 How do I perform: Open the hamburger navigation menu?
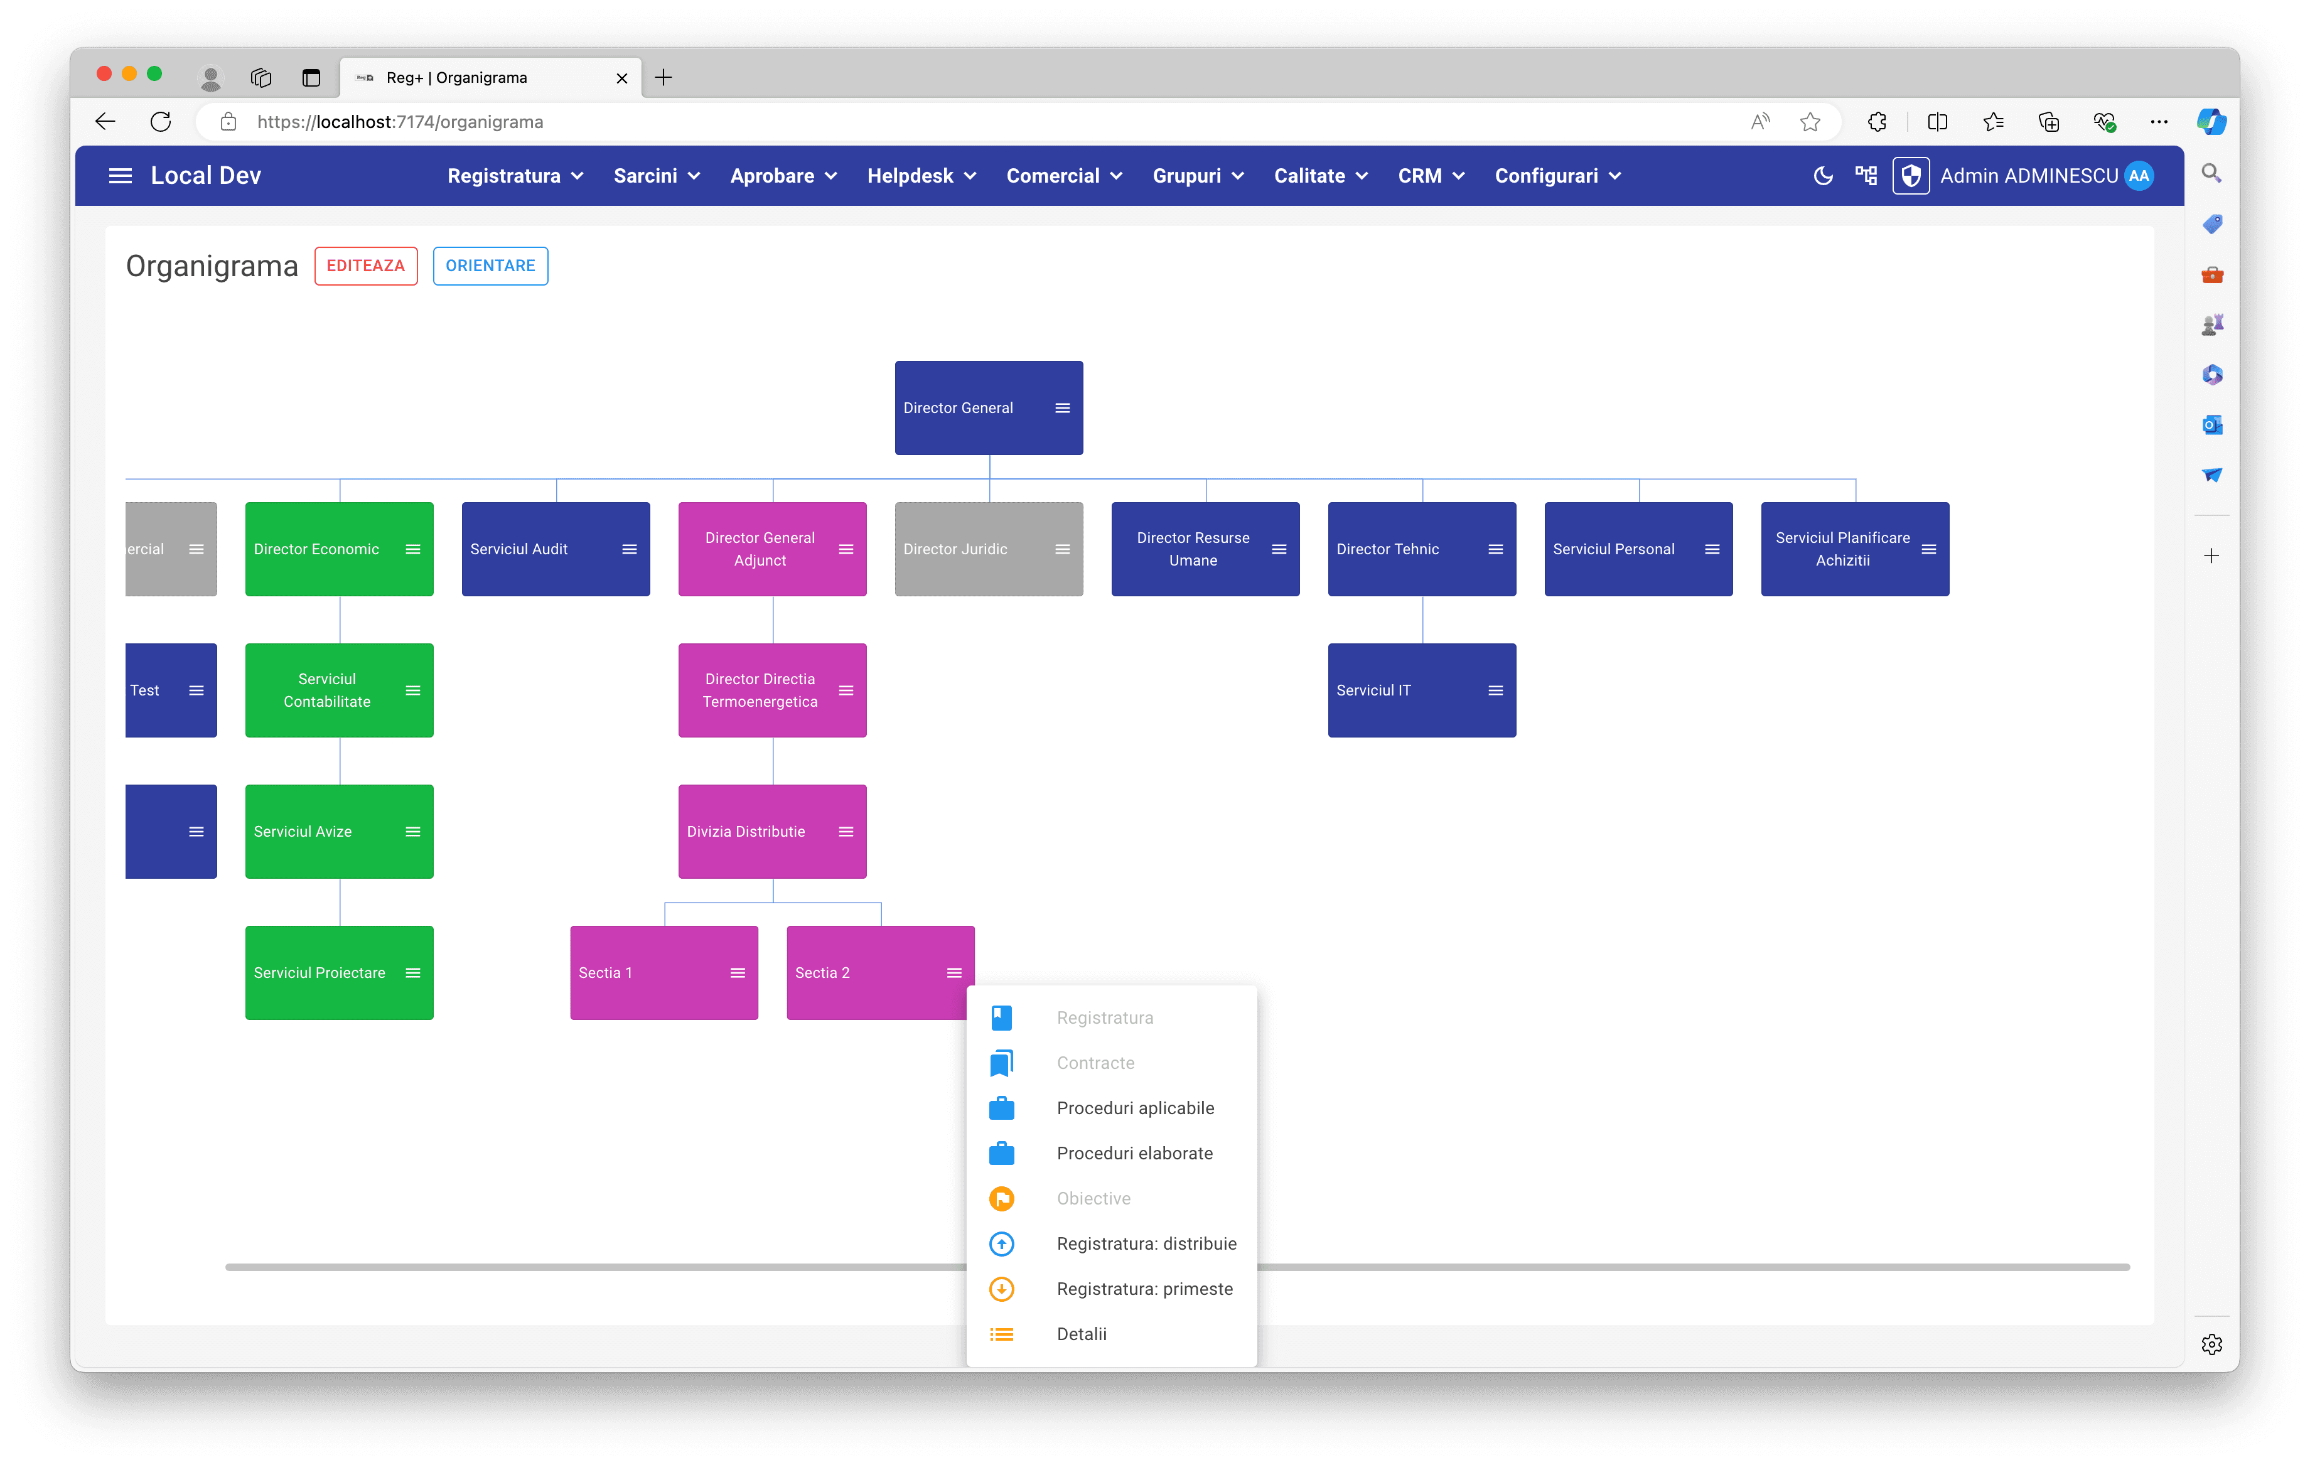coord(120,176)
